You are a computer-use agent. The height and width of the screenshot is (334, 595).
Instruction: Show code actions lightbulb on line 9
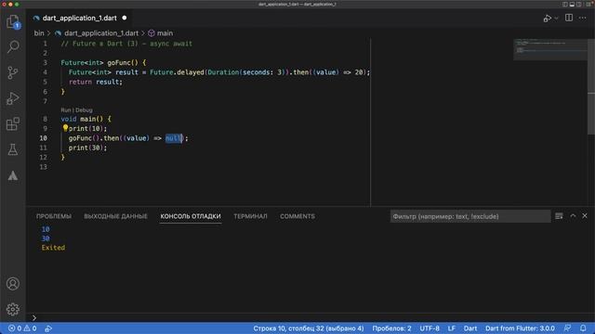pos(65,128)
